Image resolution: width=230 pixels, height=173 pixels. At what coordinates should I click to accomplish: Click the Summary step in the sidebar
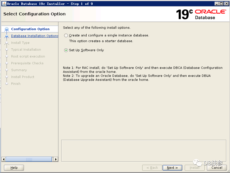click(x=19, y=70)
